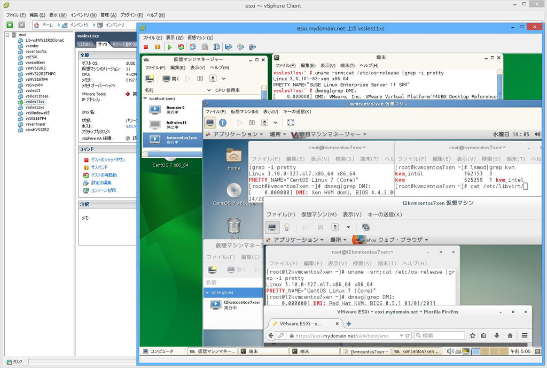This screenshot has height=368, width=547.
Task: Click the vSphere Client back navigation arrow
Action: (10, 25)
